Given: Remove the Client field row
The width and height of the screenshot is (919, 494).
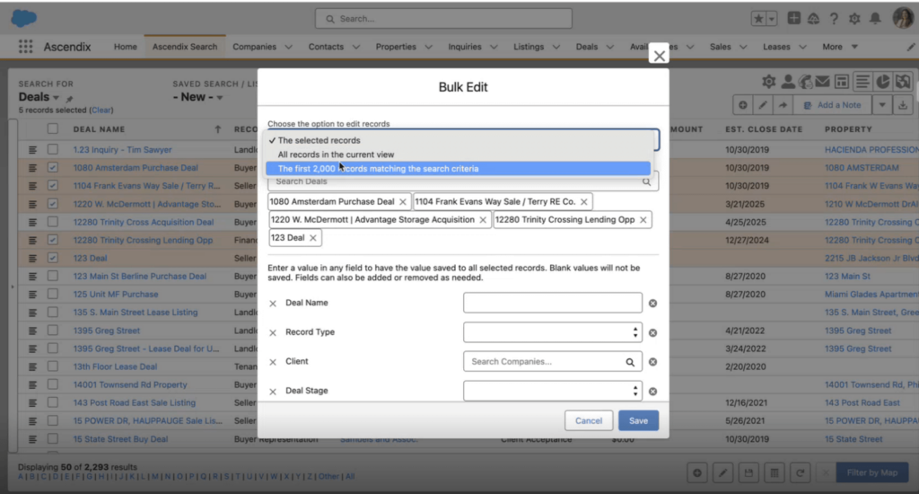Looking at the screenshot, I should click(273, 362).
